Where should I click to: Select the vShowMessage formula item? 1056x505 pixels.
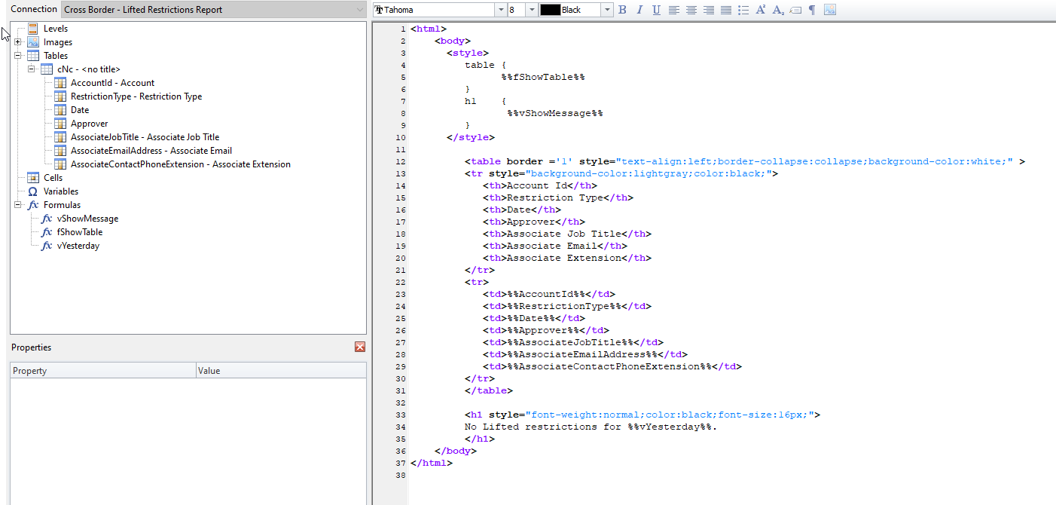(x=87, y=219)
